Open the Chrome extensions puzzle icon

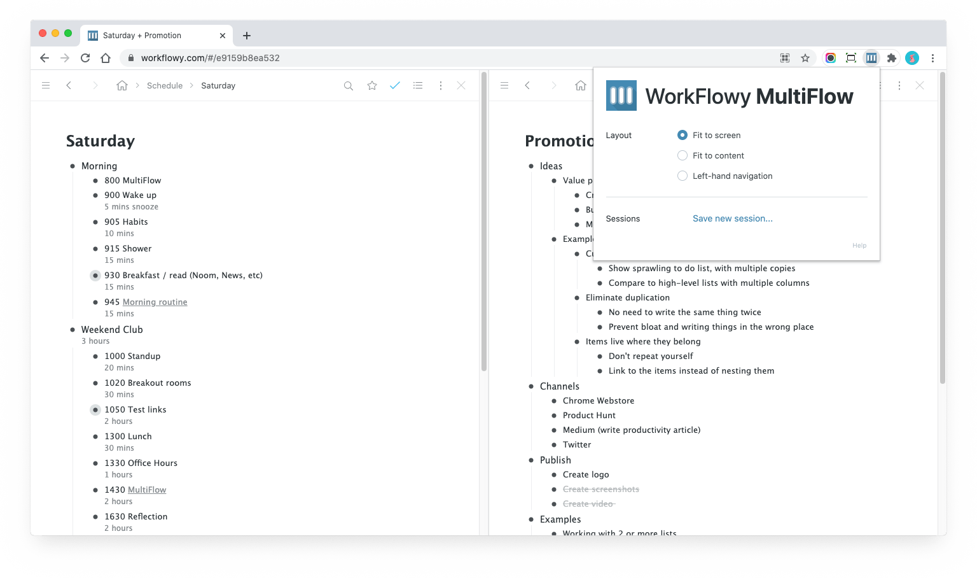(892, 58)
